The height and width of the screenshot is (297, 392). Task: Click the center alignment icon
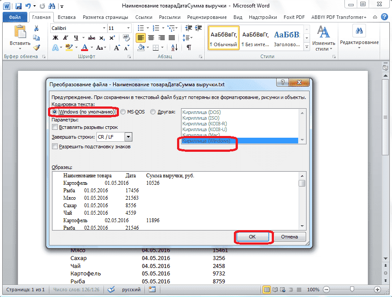point(151,38)
